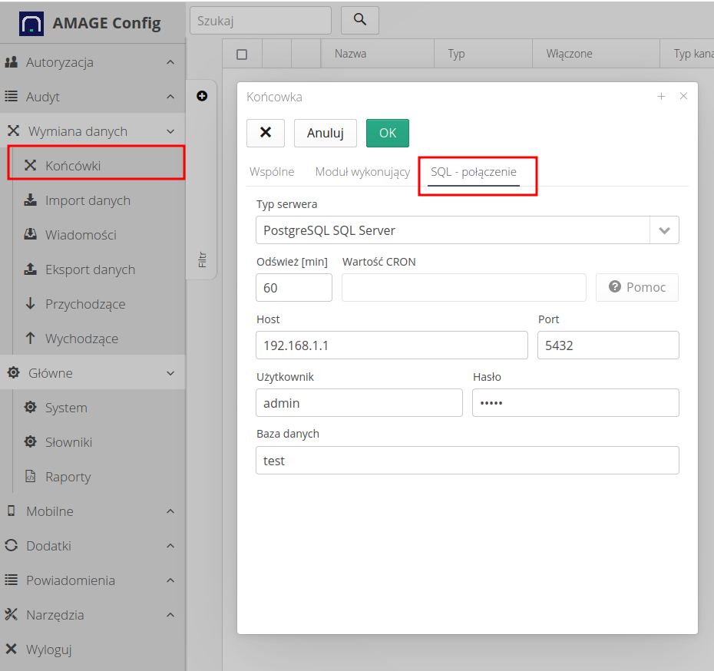This screenshot has width=714, height=671.
Task: Collapse the Wymiana danych section
Action: tap(92, 131)
